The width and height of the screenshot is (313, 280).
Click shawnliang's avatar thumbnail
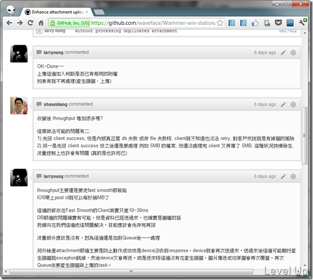(19, 106)
